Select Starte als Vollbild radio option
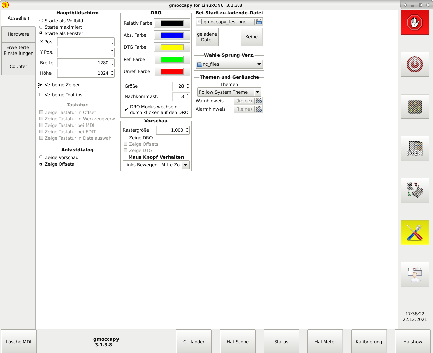The image size is (433, 353). click(41, 21)
